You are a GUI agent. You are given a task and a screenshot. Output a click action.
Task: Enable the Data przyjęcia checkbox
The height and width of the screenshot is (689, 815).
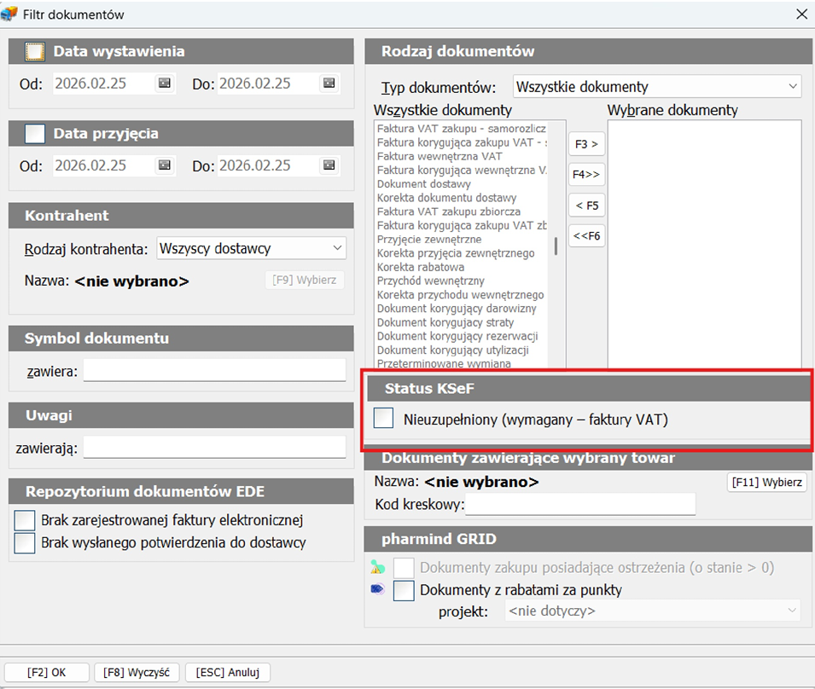coord(35,134)
